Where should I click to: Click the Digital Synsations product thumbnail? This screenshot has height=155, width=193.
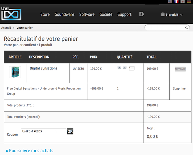tap(15, 72)
